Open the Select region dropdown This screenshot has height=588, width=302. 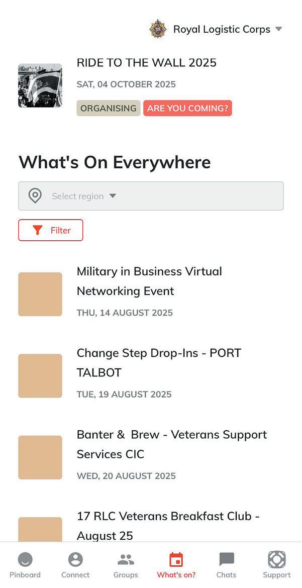[151, 196]
